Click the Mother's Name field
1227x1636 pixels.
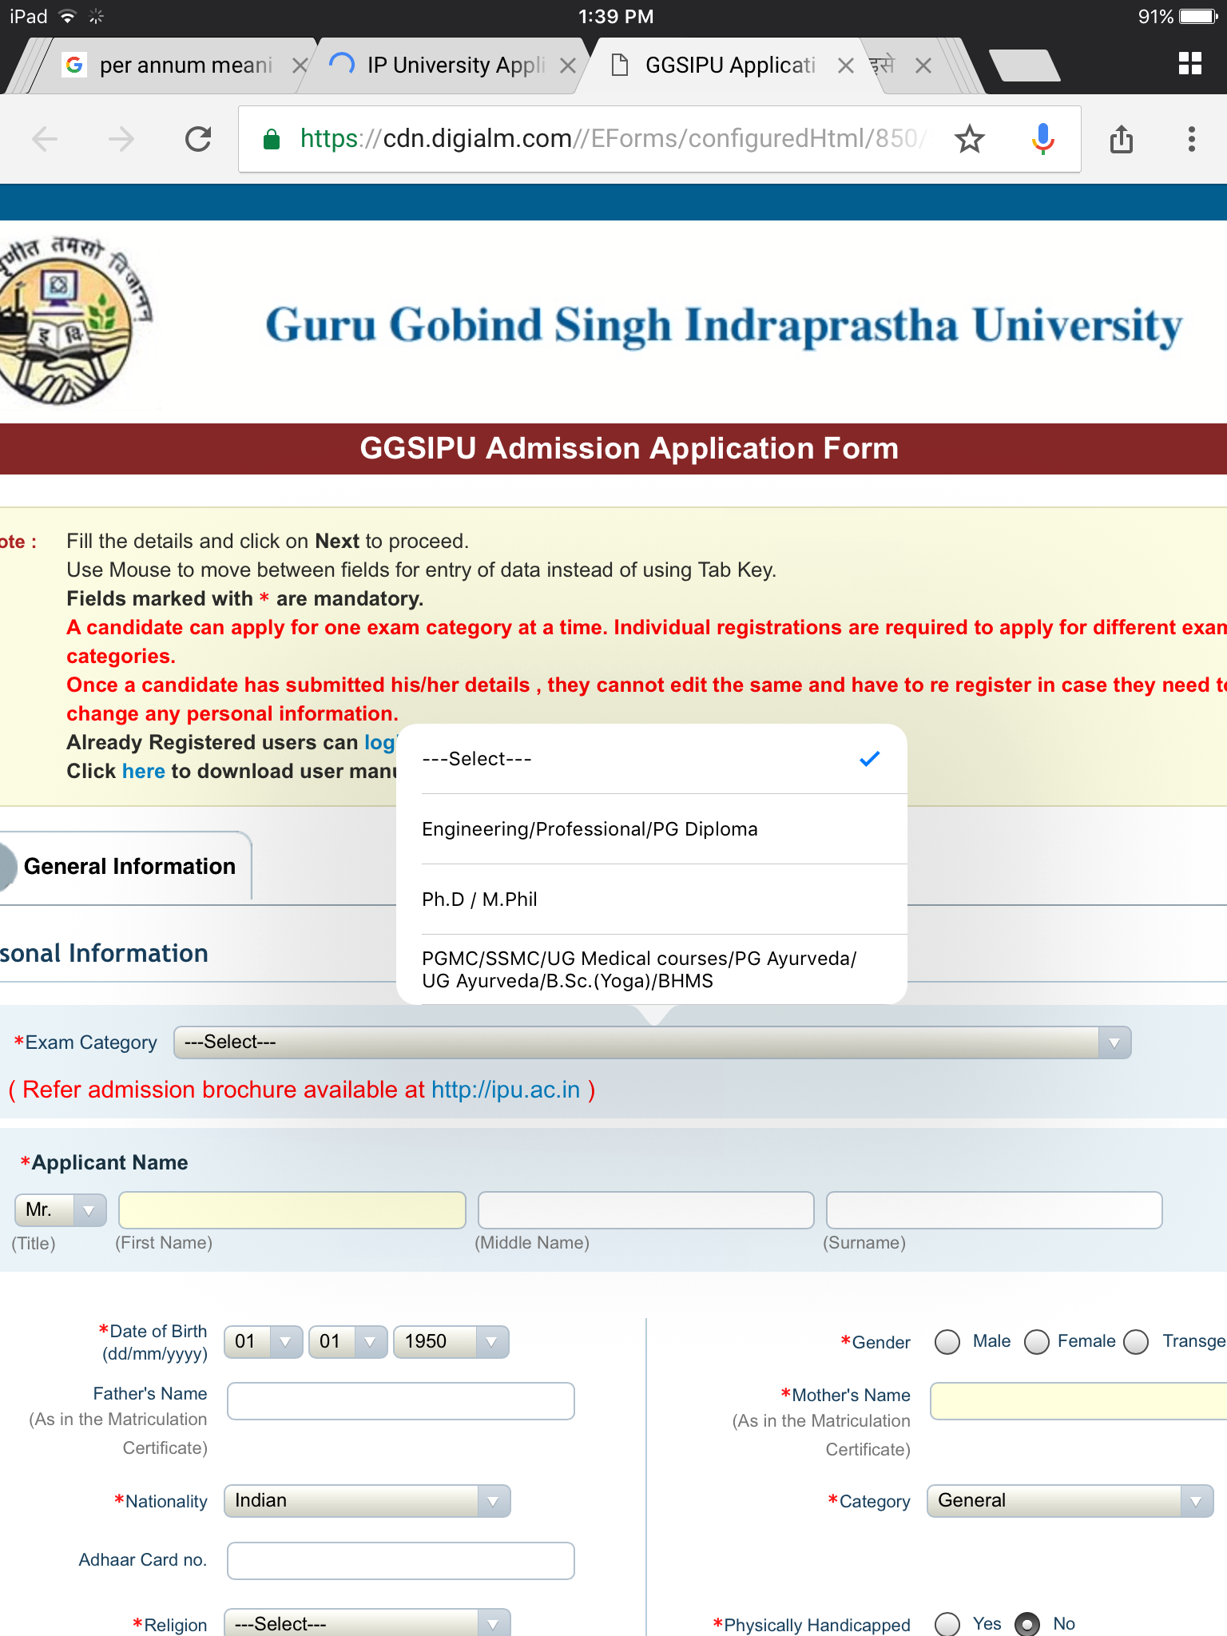pos(1078,1401)
